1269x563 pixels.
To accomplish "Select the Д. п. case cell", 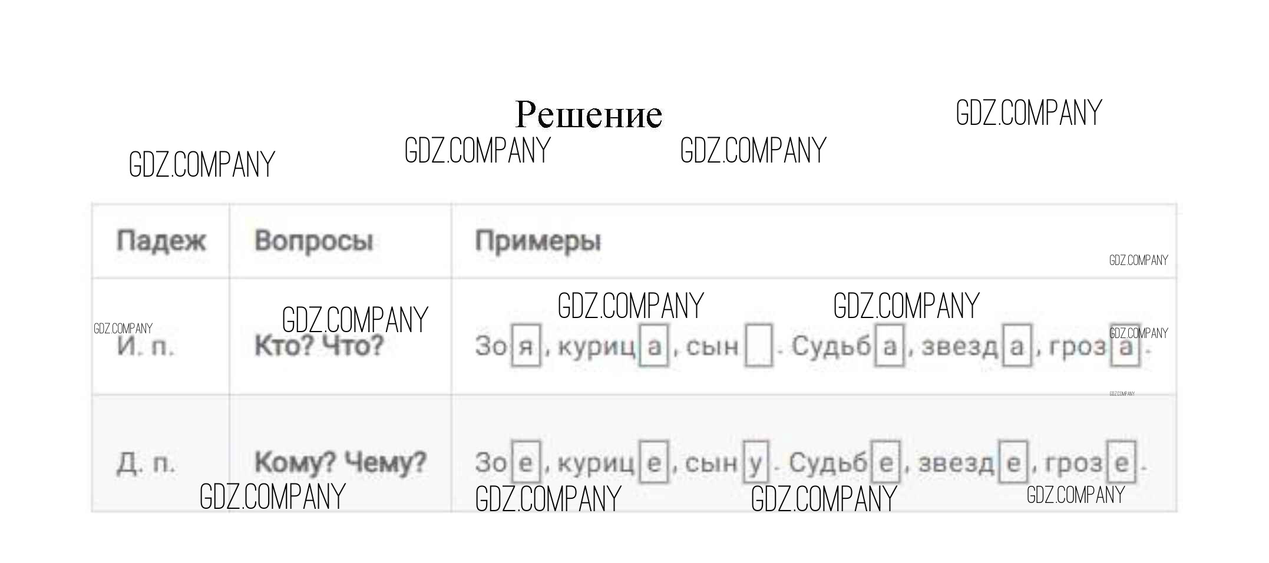I will (146, 463).
